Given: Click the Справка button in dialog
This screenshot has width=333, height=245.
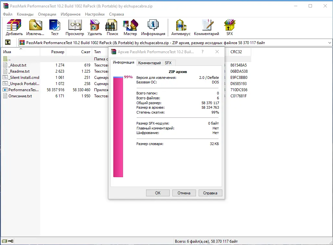Looking at the screenshot, I should [x=210, y=193].
